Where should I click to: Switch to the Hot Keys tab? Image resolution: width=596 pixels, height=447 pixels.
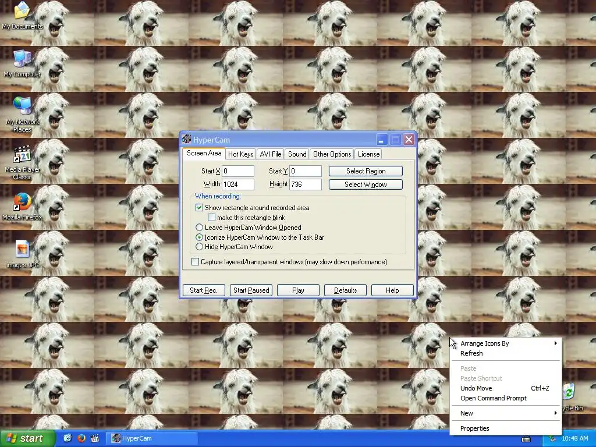240,154
